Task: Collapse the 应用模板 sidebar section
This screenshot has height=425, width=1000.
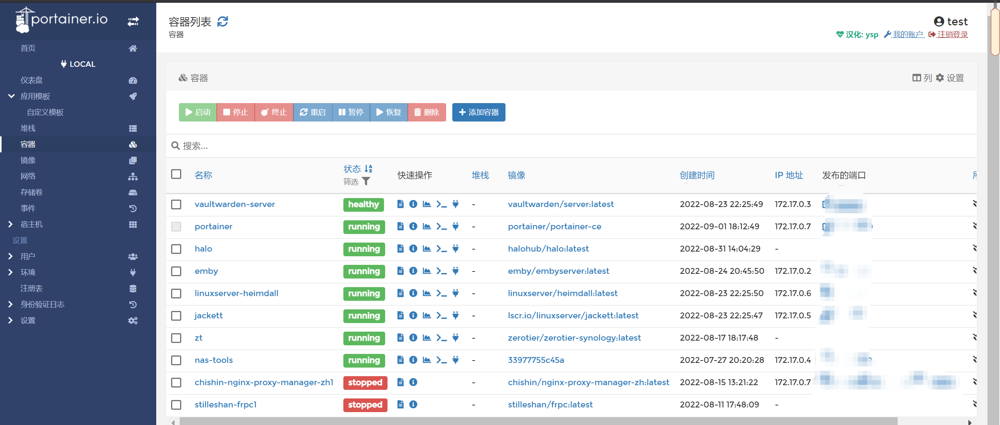Action: point(11,96)
